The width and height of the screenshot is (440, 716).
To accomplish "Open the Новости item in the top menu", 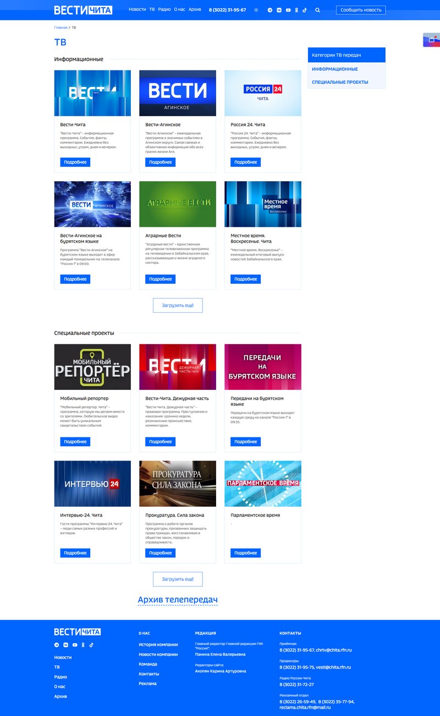I will (137, 10).
